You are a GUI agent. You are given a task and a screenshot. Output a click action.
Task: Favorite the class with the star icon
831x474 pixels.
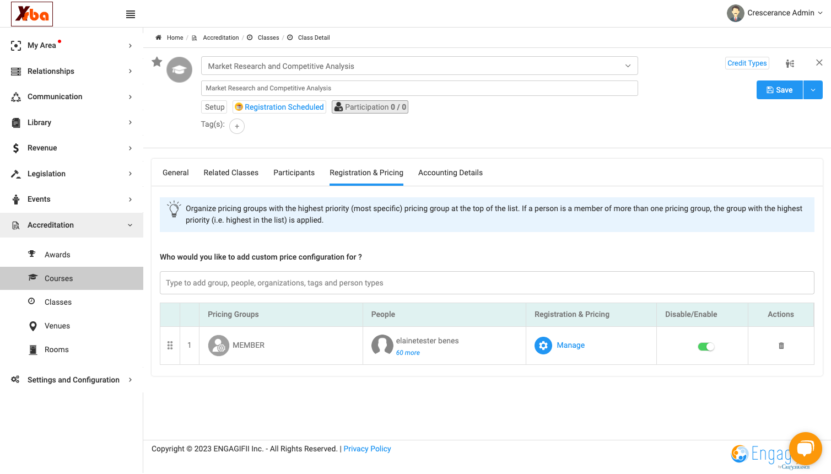coord(157,62)
